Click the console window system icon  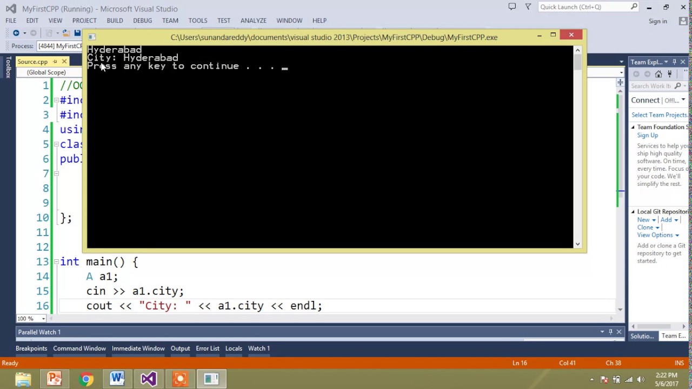[92, 37]
